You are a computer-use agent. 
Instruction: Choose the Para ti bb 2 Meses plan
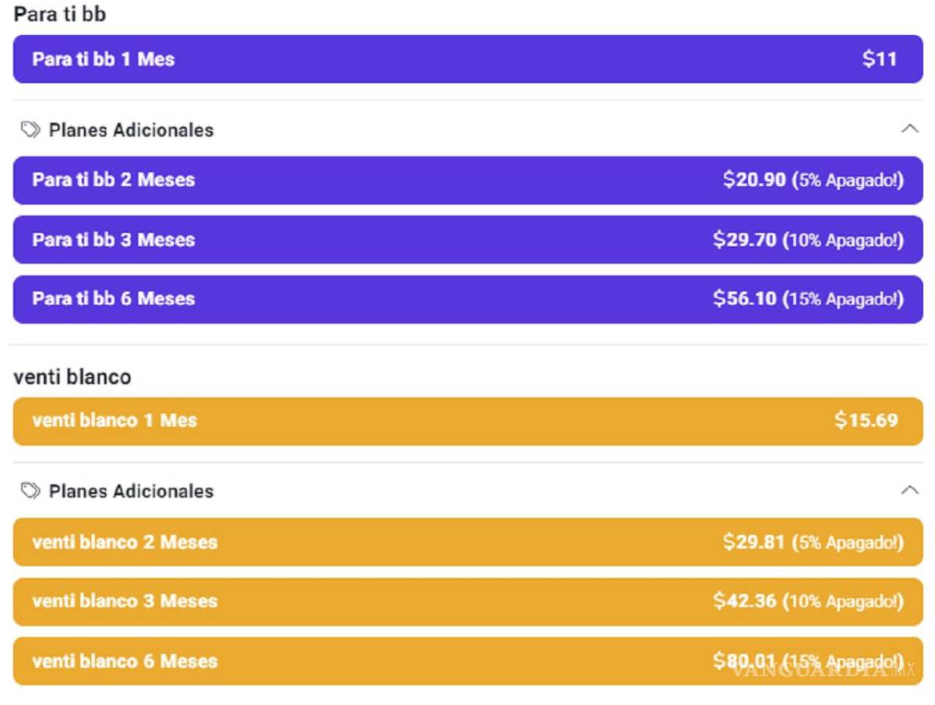(x=467, y=180)
